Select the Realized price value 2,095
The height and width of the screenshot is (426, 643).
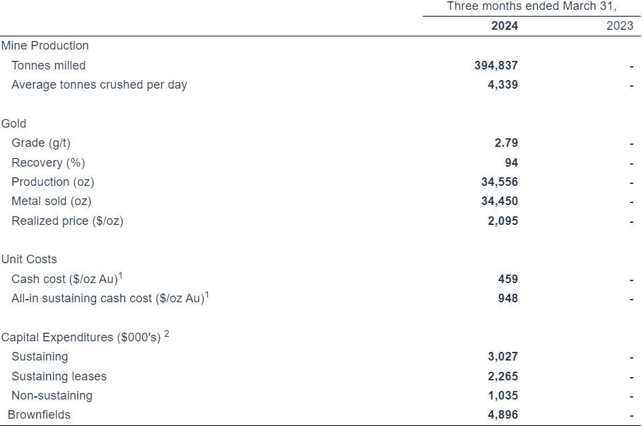coord(503,221)
